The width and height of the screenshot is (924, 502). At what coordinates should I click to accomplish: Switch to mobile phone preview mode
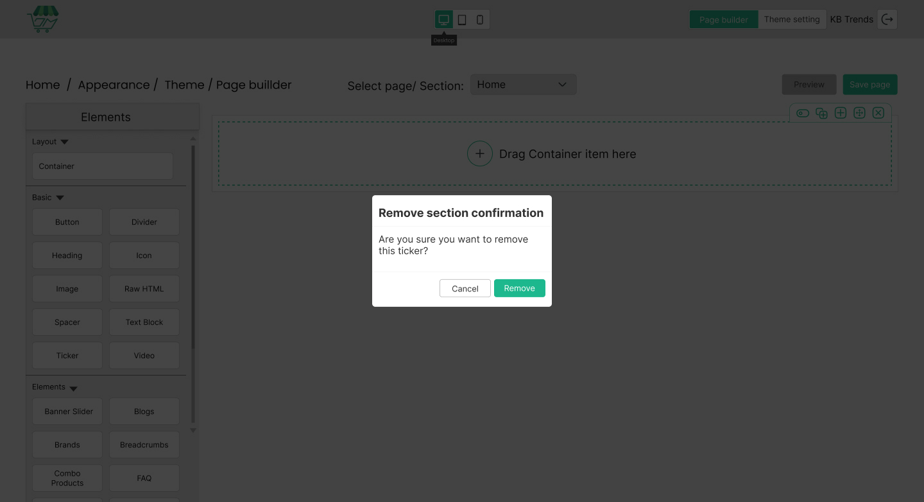click(480, 19)
